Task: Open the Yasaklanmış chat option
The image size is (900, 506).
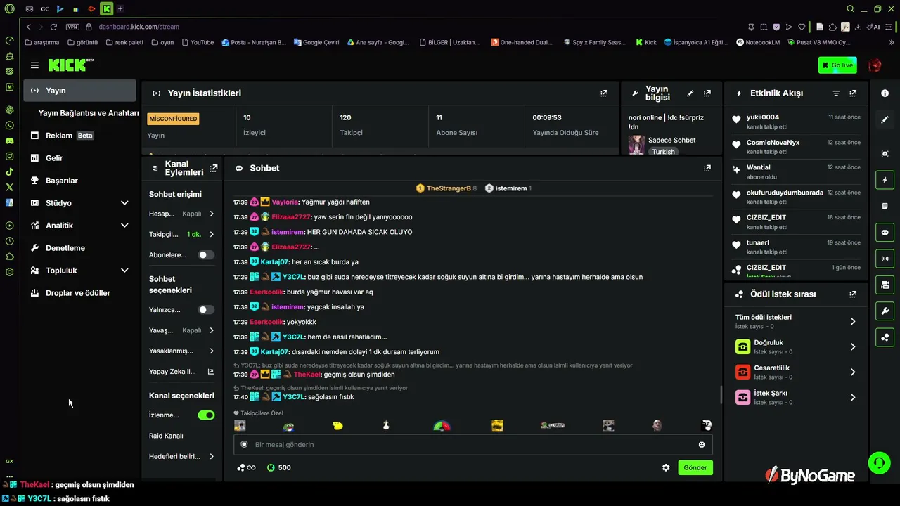Action: (x=181, y=351)
